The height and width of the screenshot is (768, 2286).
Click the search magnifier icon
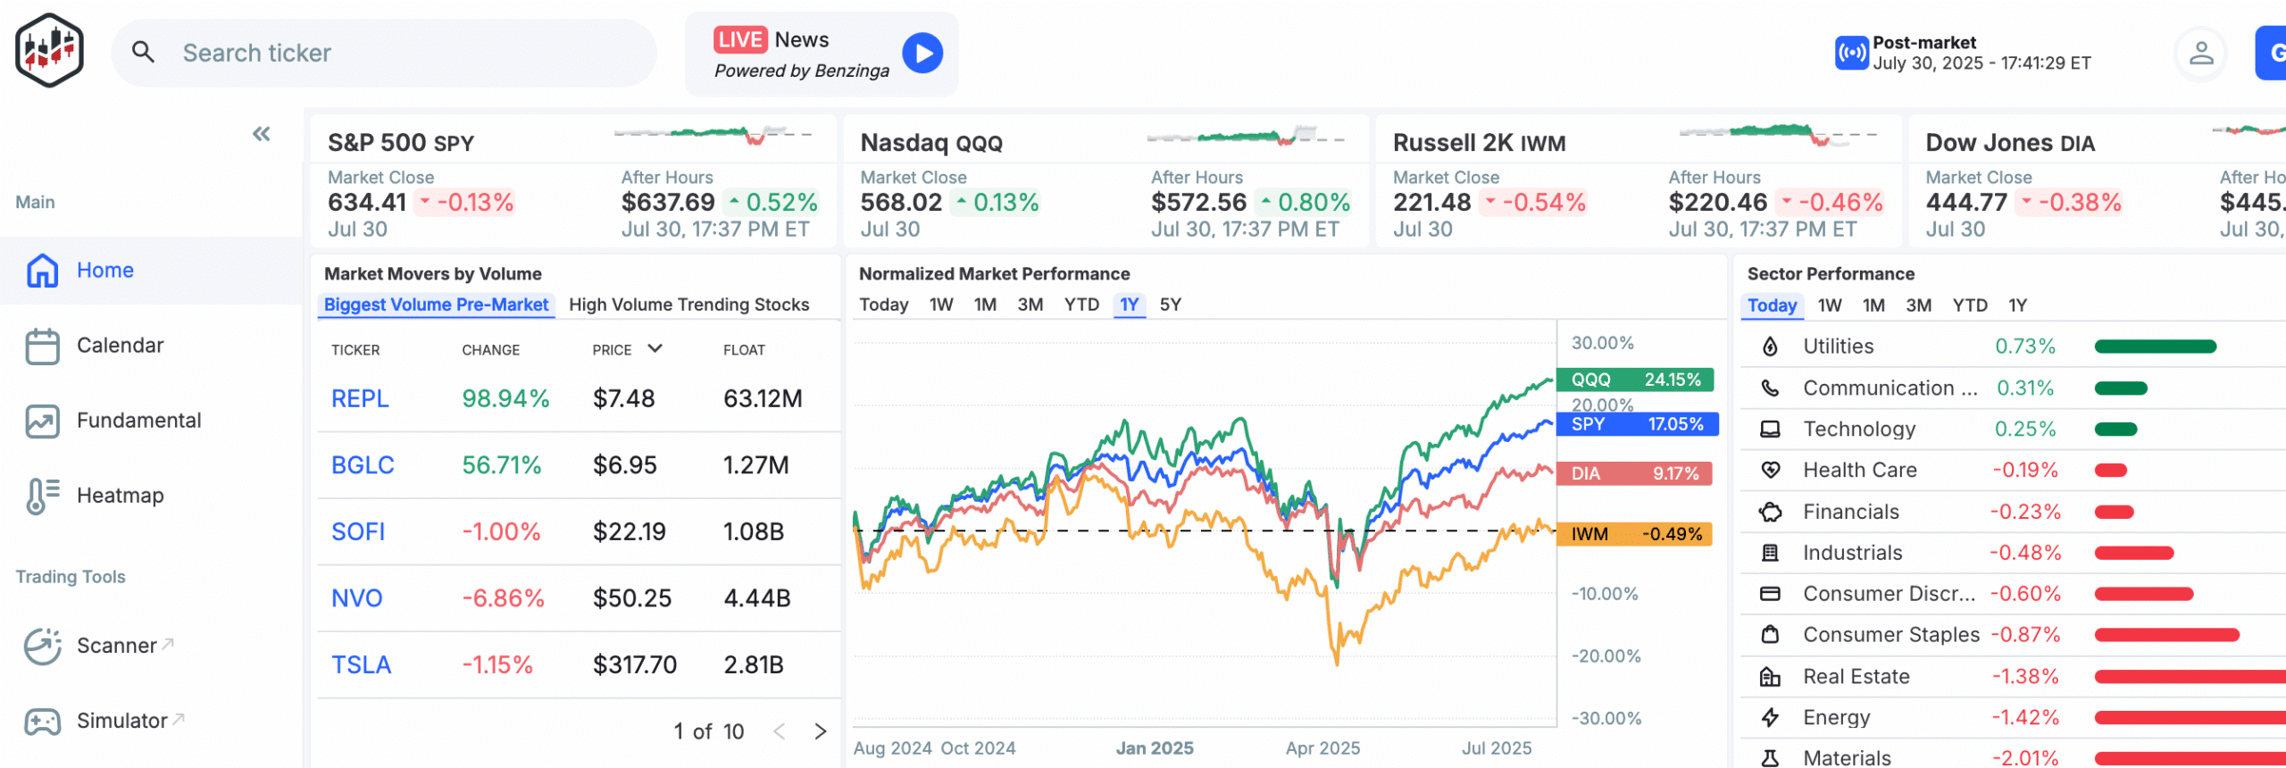point(143,53)
